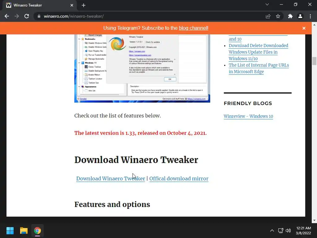Image resolution: width=317 pixels, height=238 pixels.
Task: View site information via the lock icon
Action: tap(39, 16)
